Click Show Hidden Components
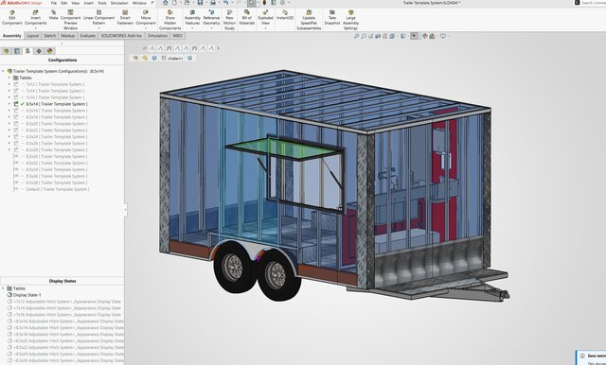This screenshot has height=365, width=606. pyautogui.click(x=170, y=20)
